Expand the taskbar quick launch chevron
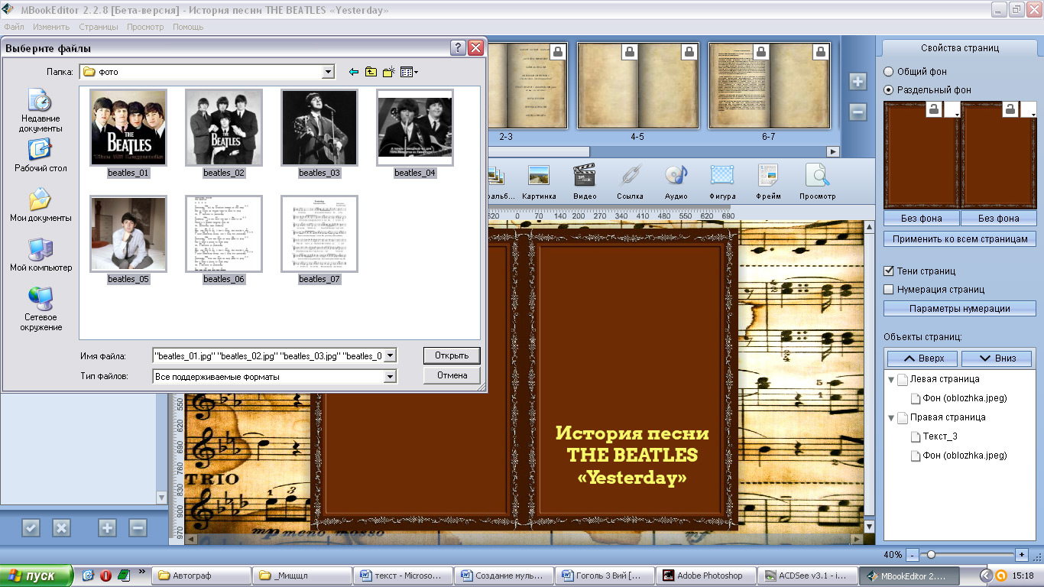The image size is (1044, 587). pos(141,572)
